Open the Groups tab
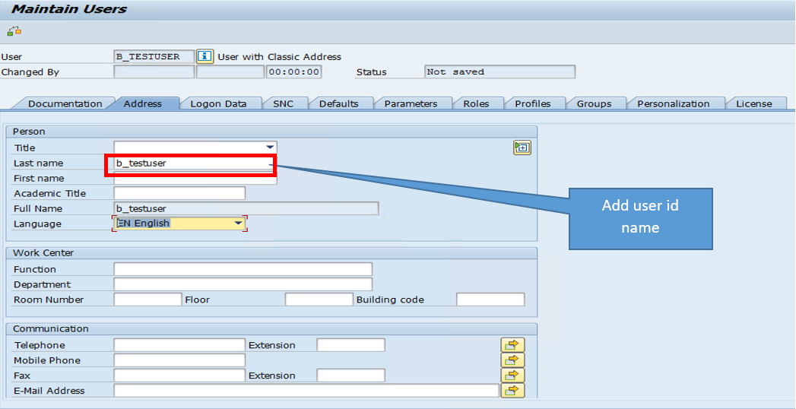This screenshot has width=796, height=409. [x=594, y=103]
